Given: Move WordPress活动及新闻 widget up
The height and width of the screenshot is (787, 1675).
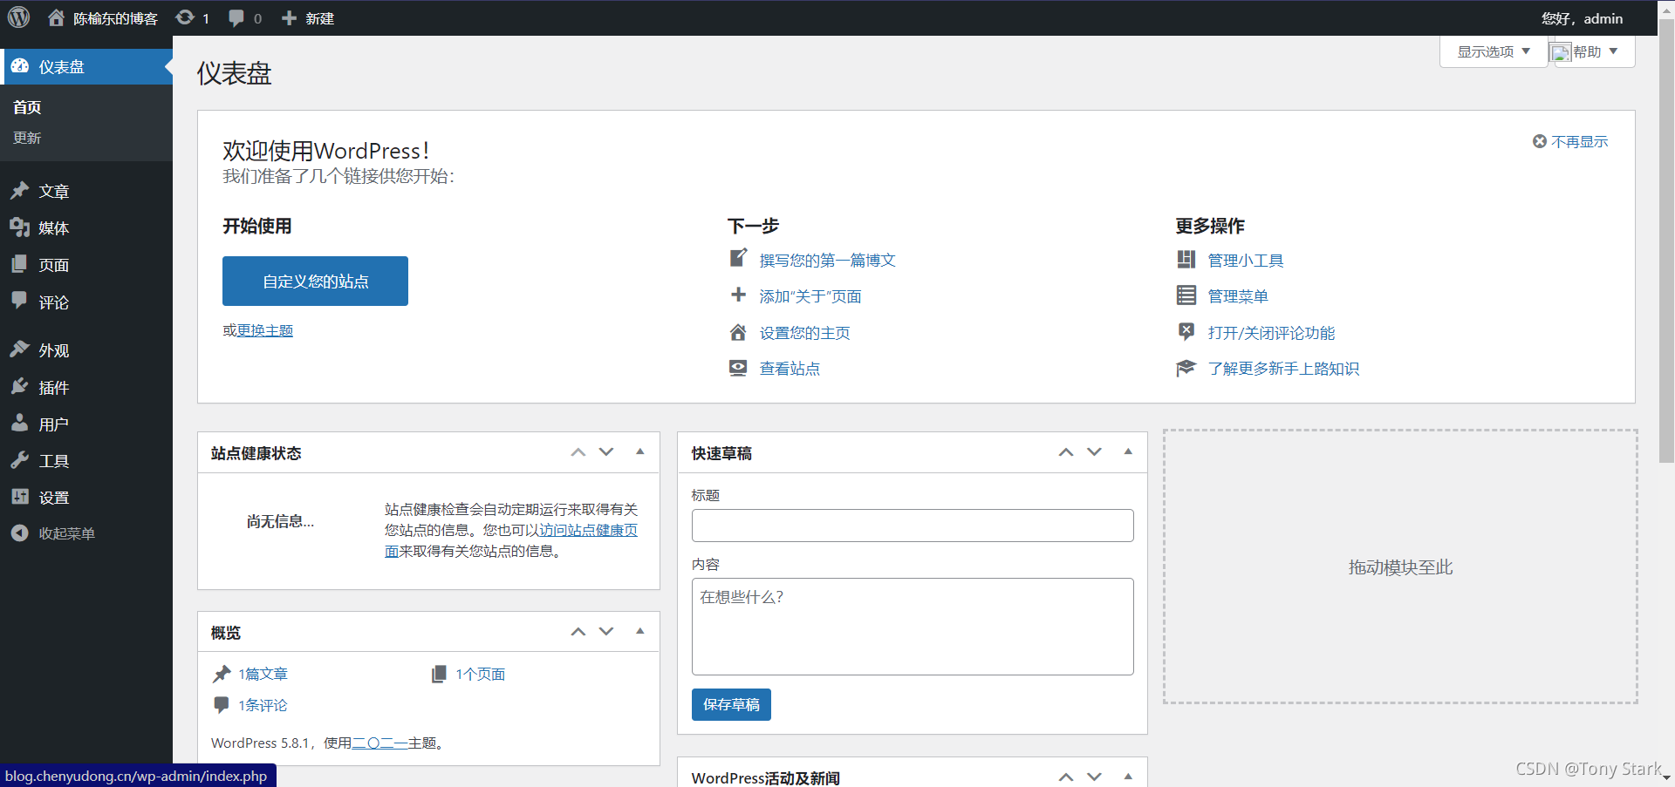Looking at the screenshot, I should 1066,776.
